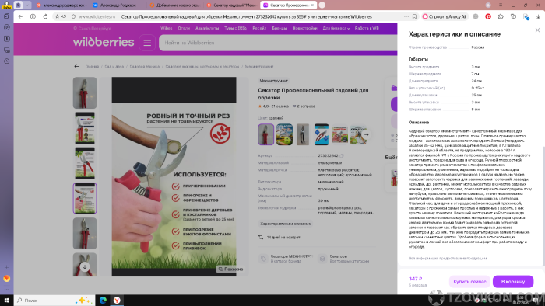Click the Wildberries logo
The height and width of the screenshot is (306, 545).
coord(104,42)
